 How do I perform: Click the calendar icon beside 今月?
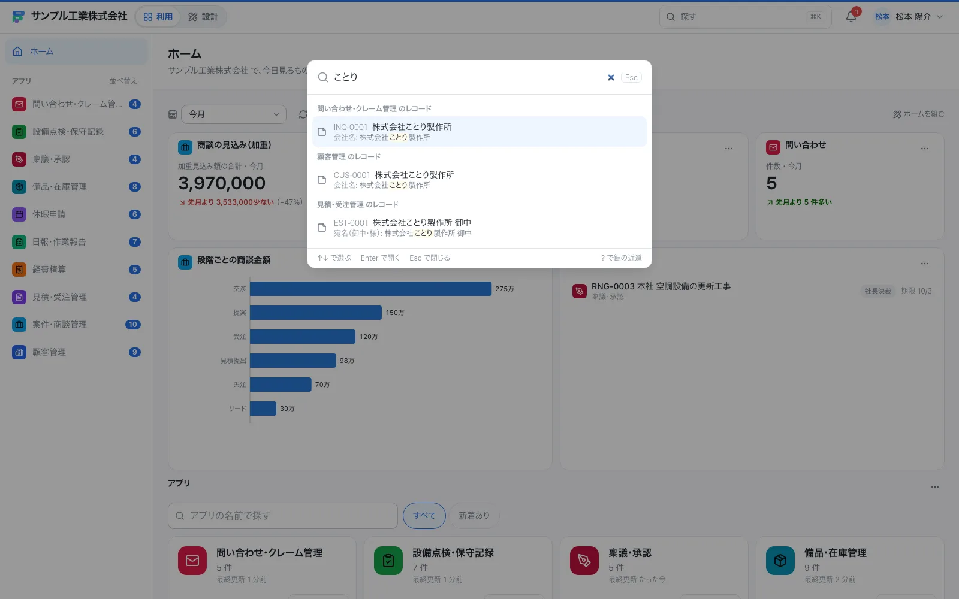173,114
